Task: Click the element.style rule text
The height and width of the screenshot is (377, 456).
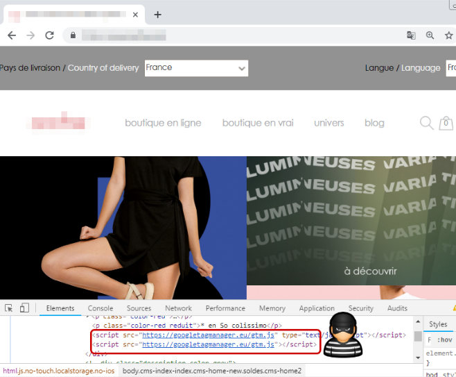Action: pyautogui.click(x=439, y=353)
